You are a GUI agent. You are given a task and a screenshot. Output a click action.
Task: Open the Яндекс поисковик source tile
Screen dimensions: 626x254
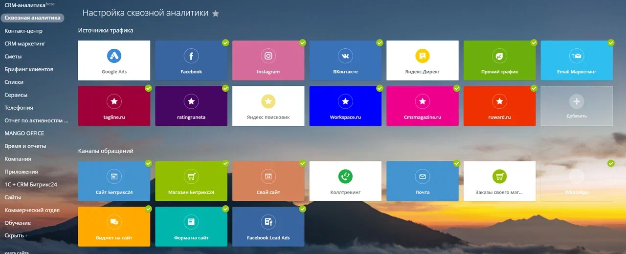pyautogui.click(x=268, y=106)
